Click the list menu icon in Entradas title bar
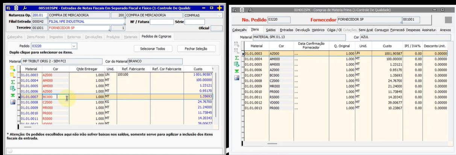This screenshot has height=155, width=456. point(9,7)
